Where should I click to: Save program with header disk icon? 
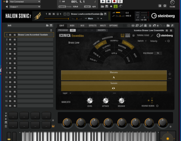(x=105, y=14)
